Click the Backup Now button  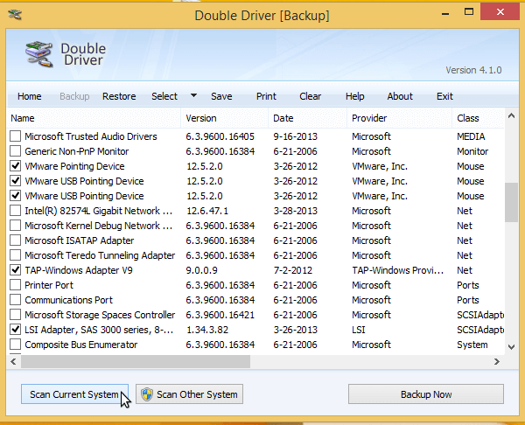426,394
